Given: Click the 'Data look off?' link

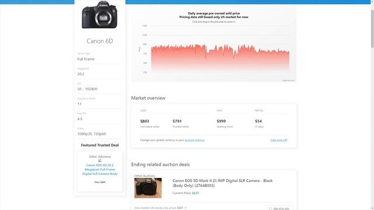Looking at the screenshot, I should coord(279,140).
